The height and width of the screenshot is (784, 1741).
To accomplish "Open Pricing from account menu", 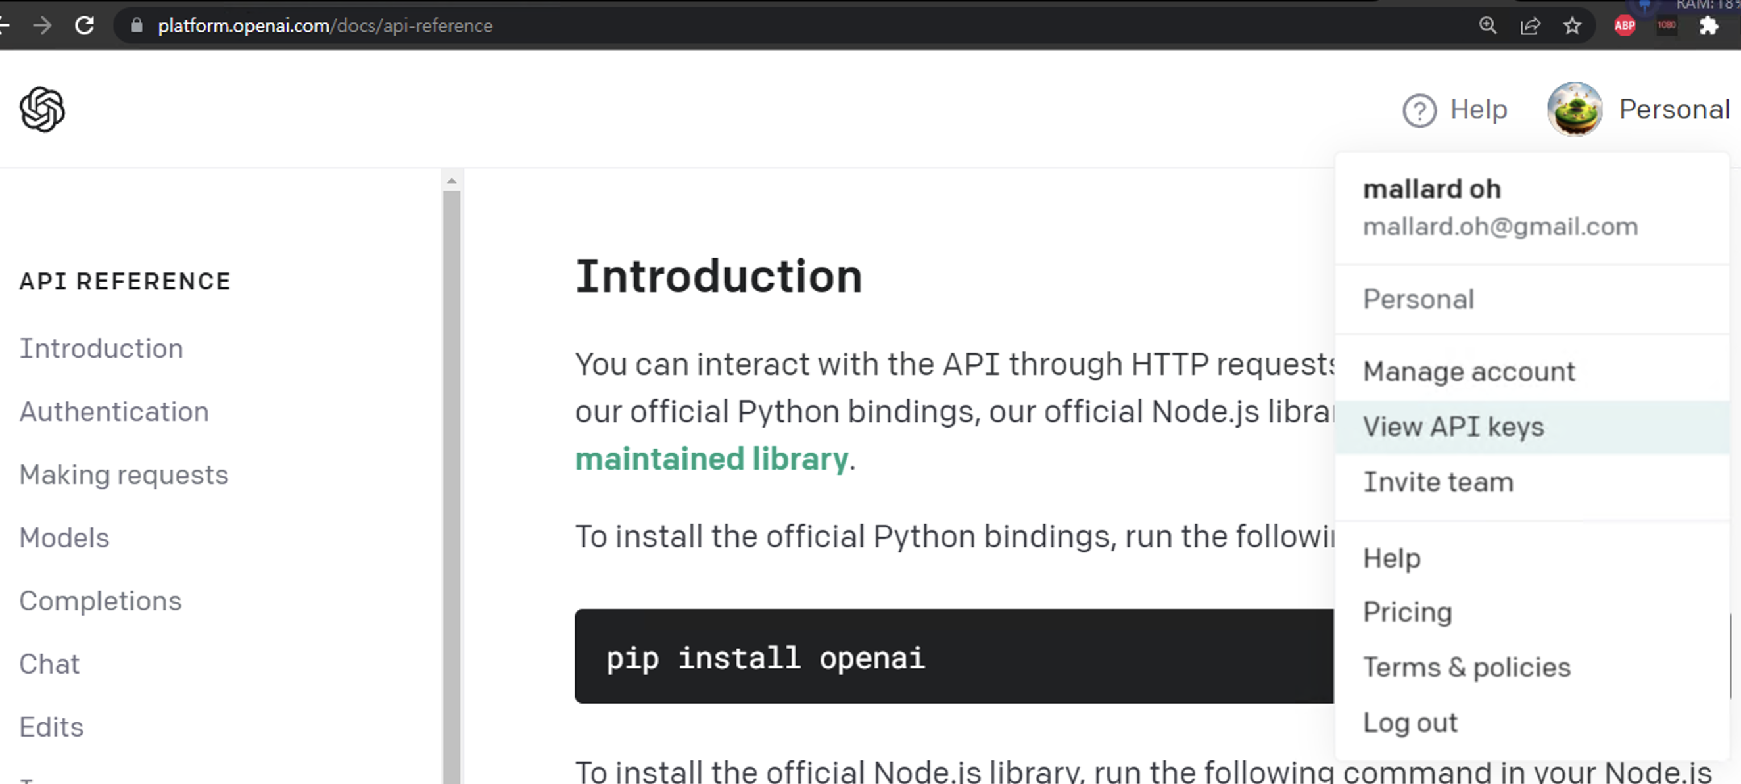I will coord(1407,612).
